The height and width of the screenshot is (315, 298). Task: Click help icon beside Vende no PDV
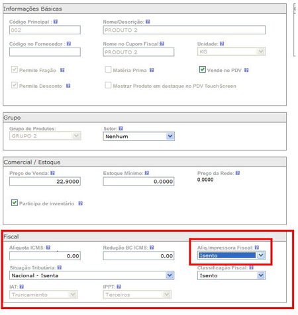point(246,70)
